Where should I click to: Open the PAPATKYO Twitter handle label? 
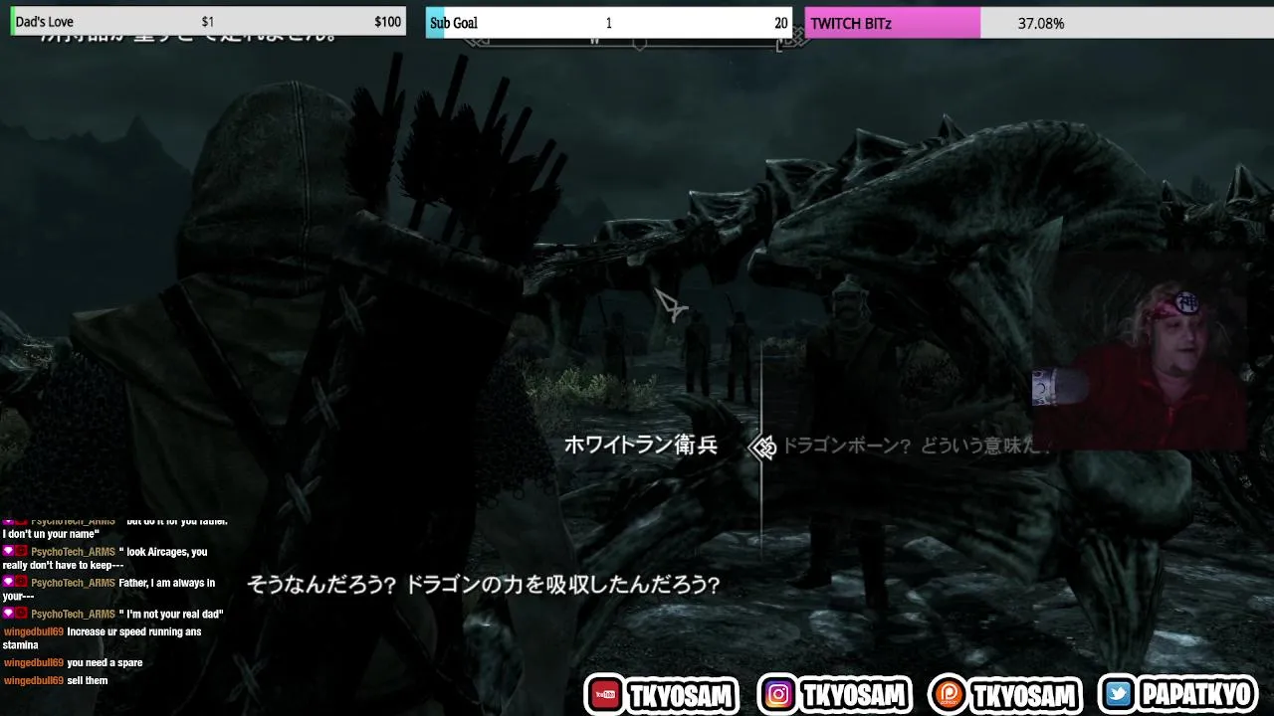[x=1196, y=695]
